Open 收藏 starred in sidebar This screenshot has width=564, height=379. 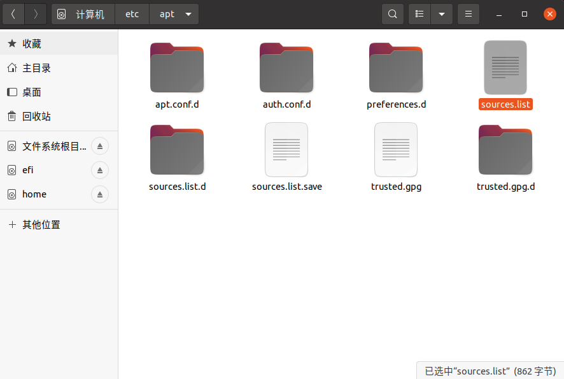(x=59, y=43)
